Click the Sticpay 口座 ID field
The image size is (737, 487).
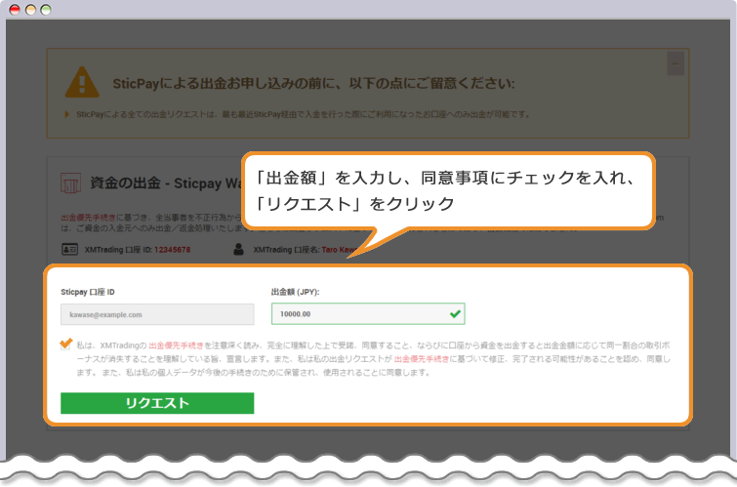pos(157,314)
